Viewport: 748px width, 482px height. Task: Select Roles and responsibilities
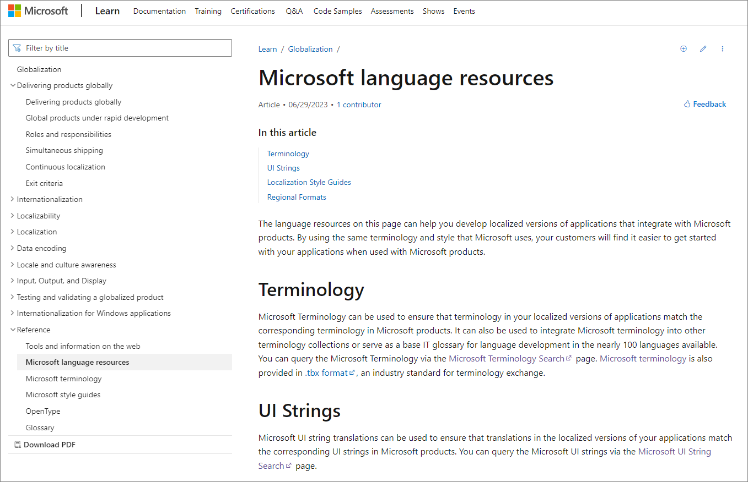tap(68, 134)
